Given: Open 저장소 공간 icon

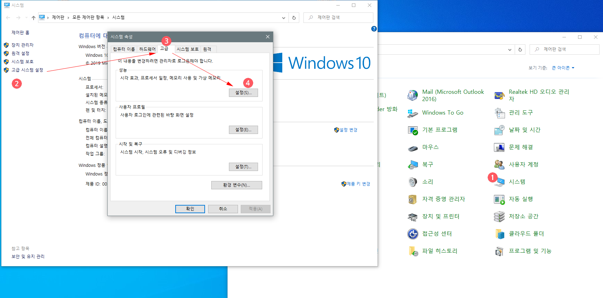Looking at the screenshot, I should [x=499, y=217].
